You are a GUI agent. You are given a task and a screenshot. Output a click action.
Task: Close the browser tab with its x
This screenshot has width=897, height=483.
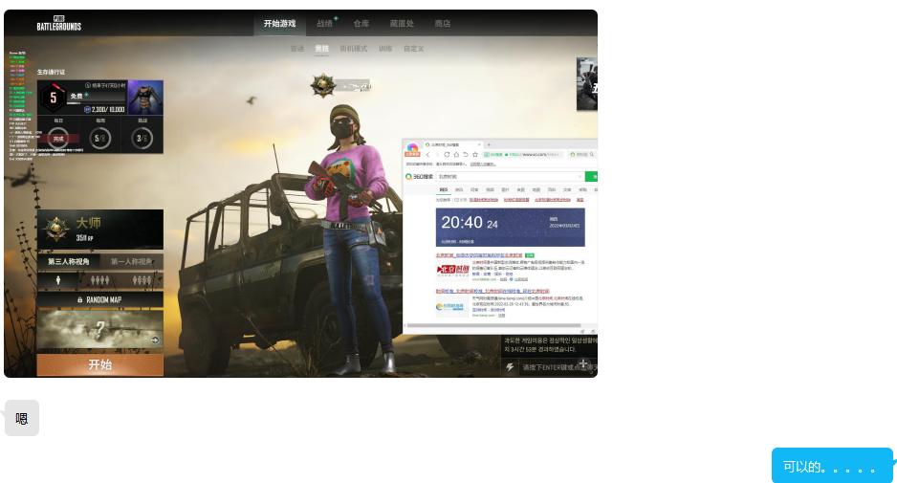(479, 144)
